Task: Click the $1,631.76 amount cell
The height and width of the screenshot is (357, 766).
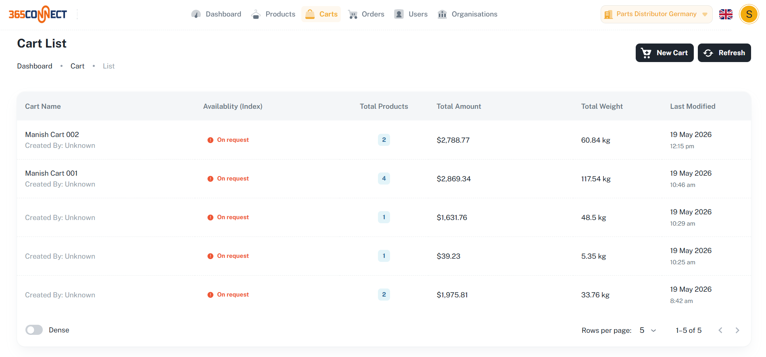Action: pos(452,218)
